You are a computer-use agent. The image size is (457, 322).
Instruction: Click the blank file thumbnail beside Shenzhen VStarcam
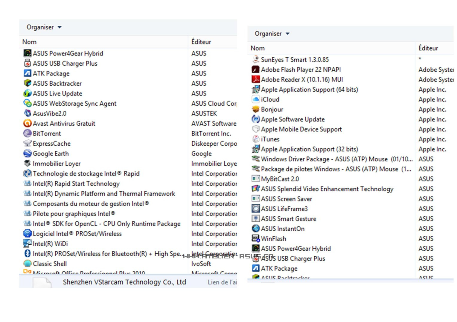(x=42, y=282)
